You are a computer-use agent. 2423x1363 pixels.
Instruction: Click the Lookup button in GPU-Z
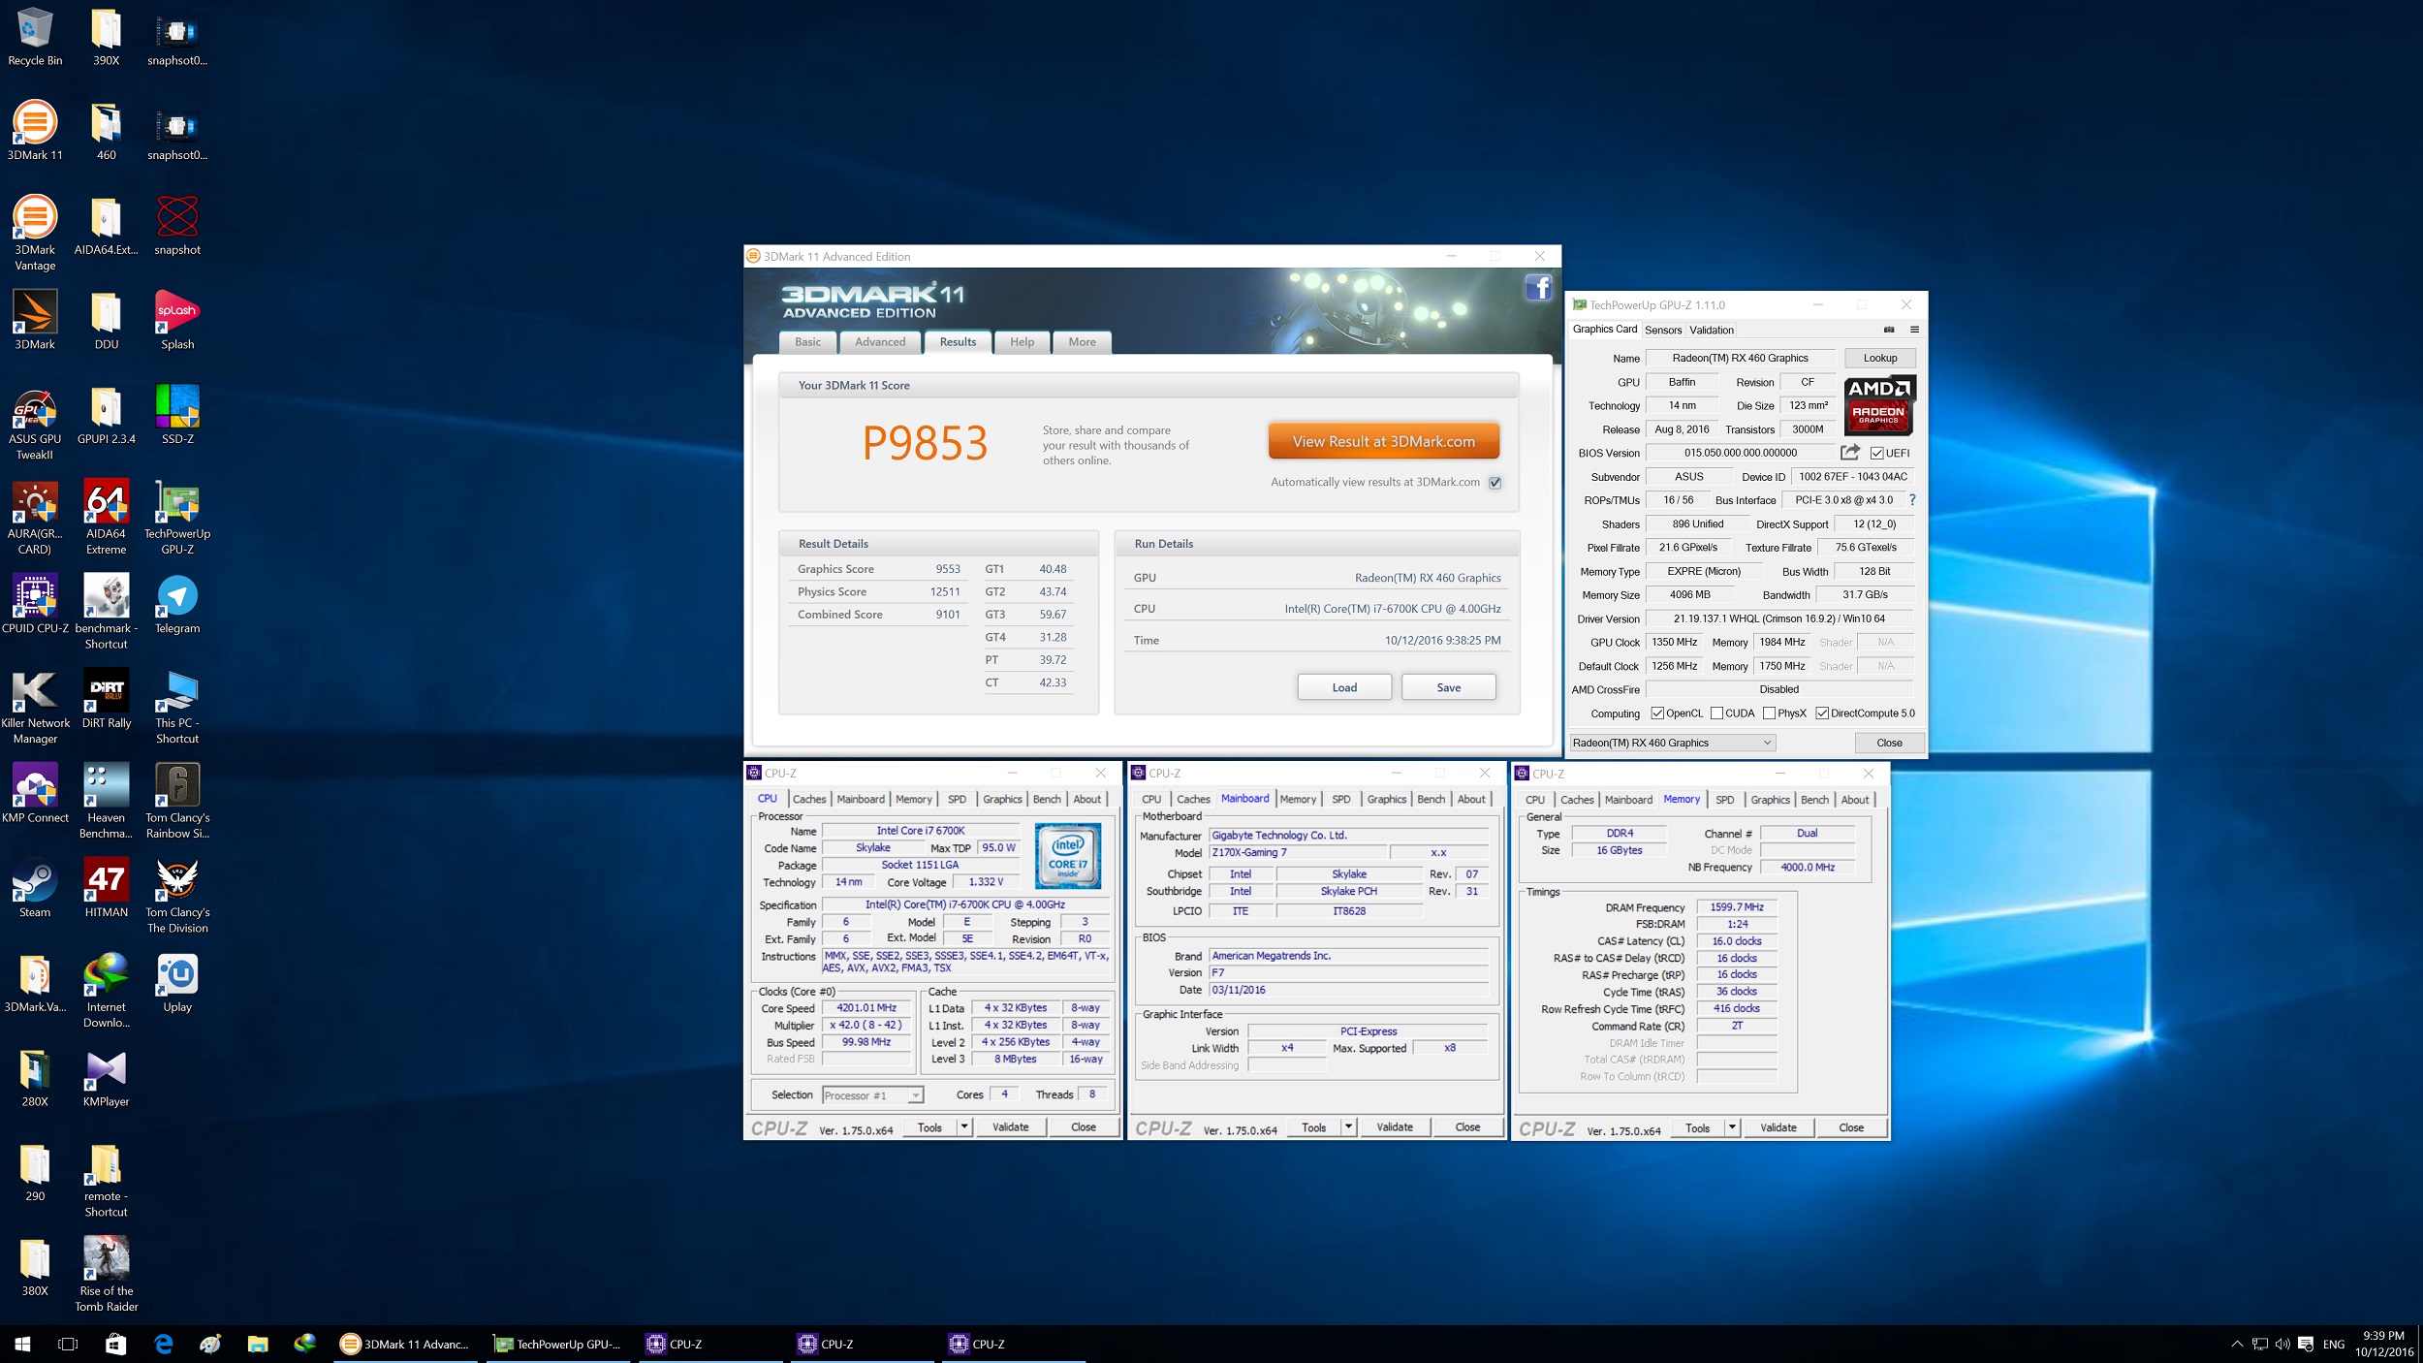1879,358
